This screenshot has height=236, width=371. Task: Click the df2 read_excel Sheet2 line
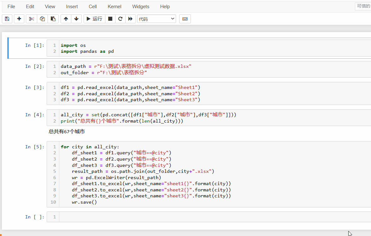130,94
